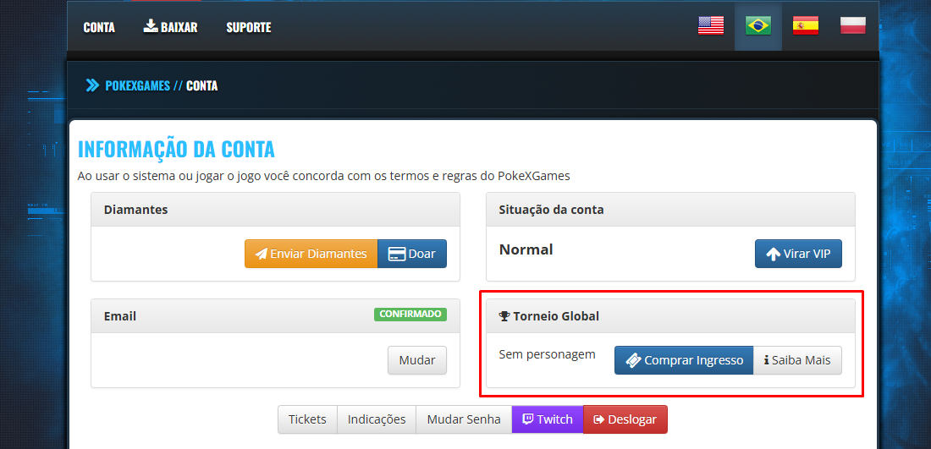931x449 pixels.
Task: Click Comprar Ingresso ticket button
Action: click(684, 360)
